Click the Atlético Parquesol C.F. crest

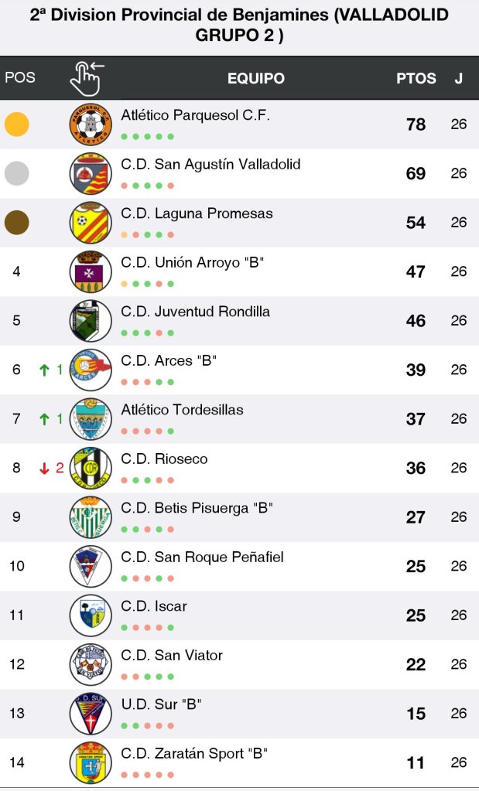(x=91, y=124)
